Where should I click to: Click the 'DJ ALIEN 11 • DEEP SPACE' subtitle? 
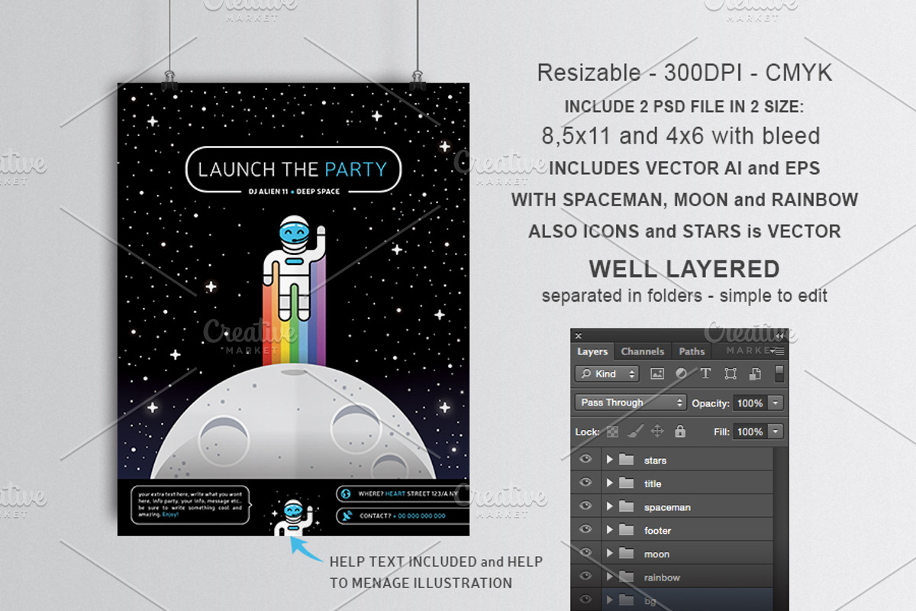click(x=294, y=191)
